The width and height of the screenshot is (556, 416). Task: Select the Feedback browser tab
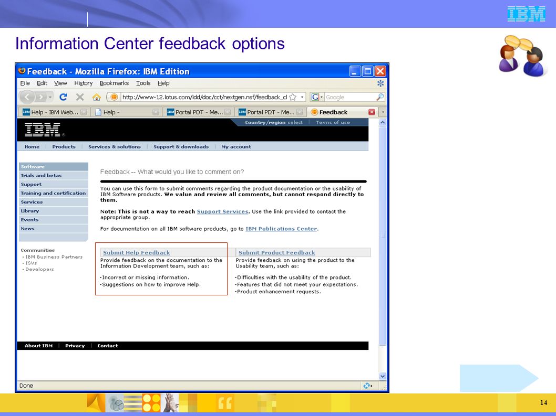pyautogui.click(x=342, y=112)
